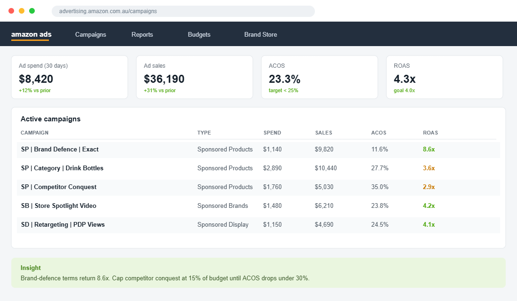Click the 4.3x ROAS value
This screenshot has height=301, width=517.
tap(405, 79)
